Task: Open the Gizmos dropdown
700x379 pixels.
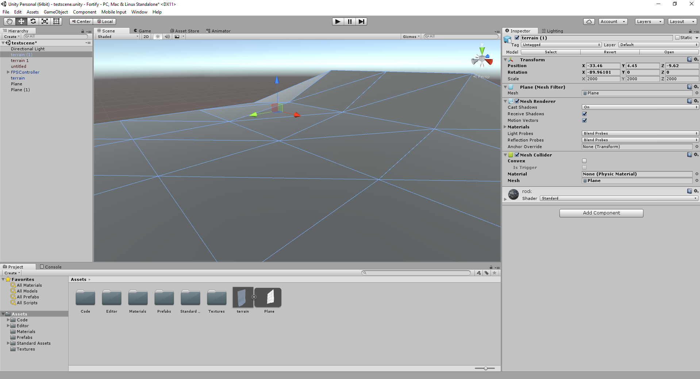Action: coord(411,36)
